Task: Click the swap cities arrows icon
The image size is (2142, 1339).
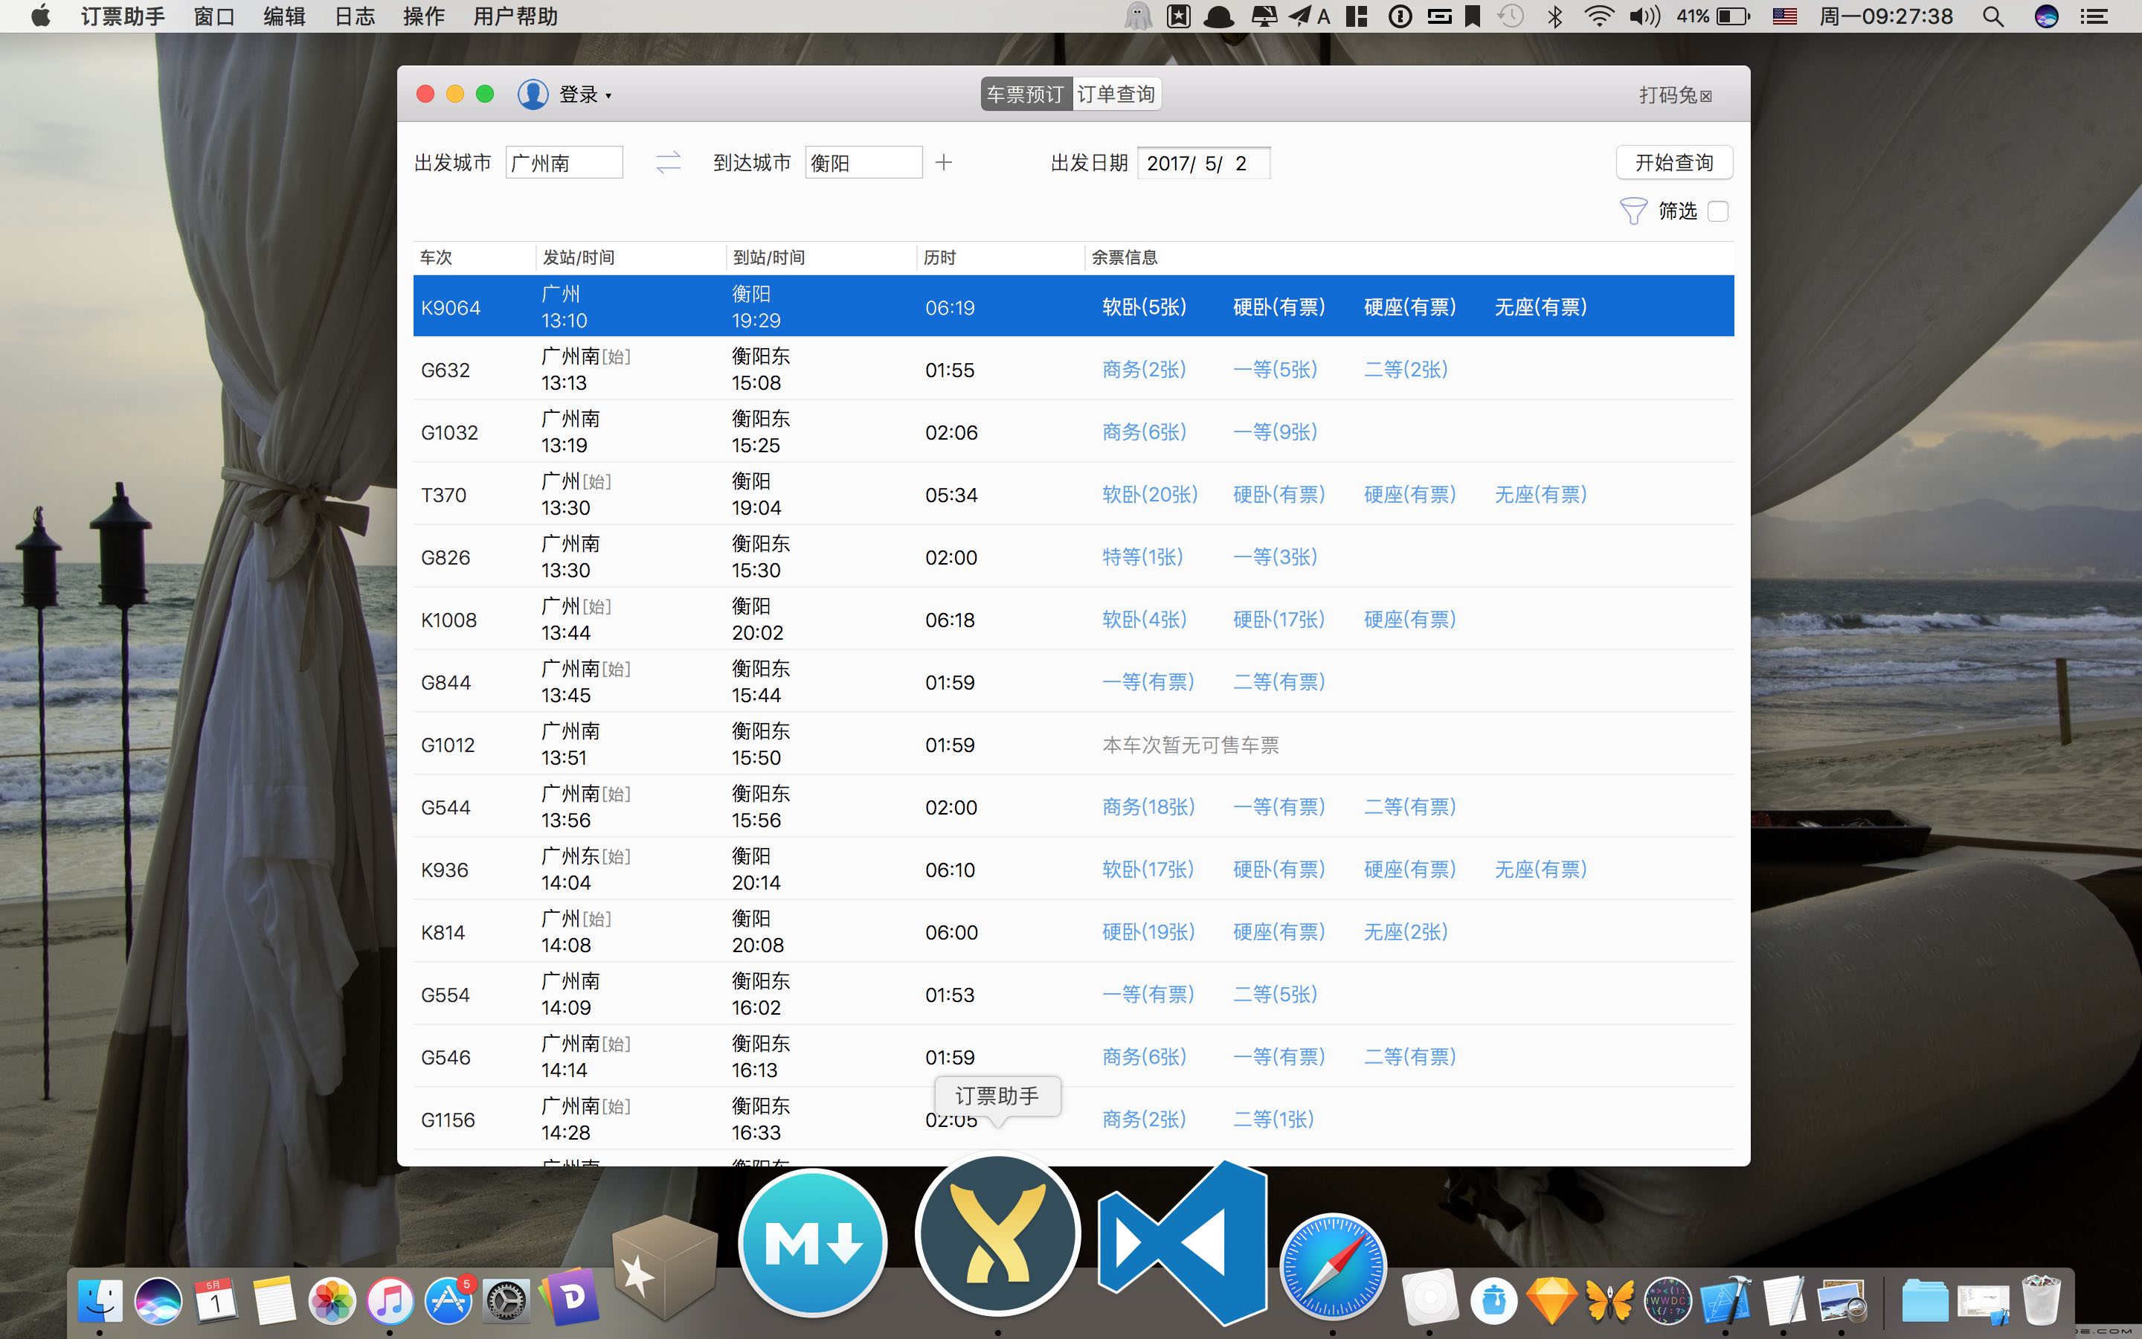Action: (669, 162)
